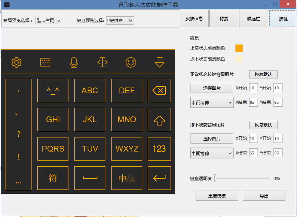Click Y开始 field for pressed state image
The width and height of the screenshot is (297, 217).
pyautogui.click(x=278, y=139)
